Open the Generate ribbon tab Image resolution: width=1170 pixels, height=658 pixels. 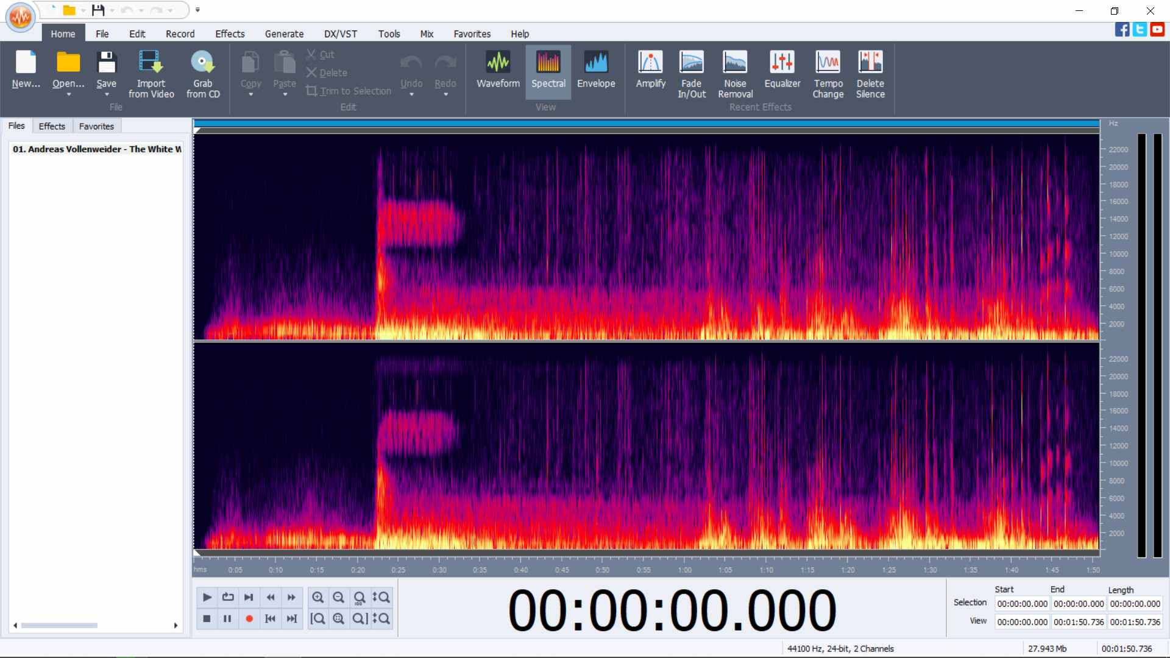(284, 34)
